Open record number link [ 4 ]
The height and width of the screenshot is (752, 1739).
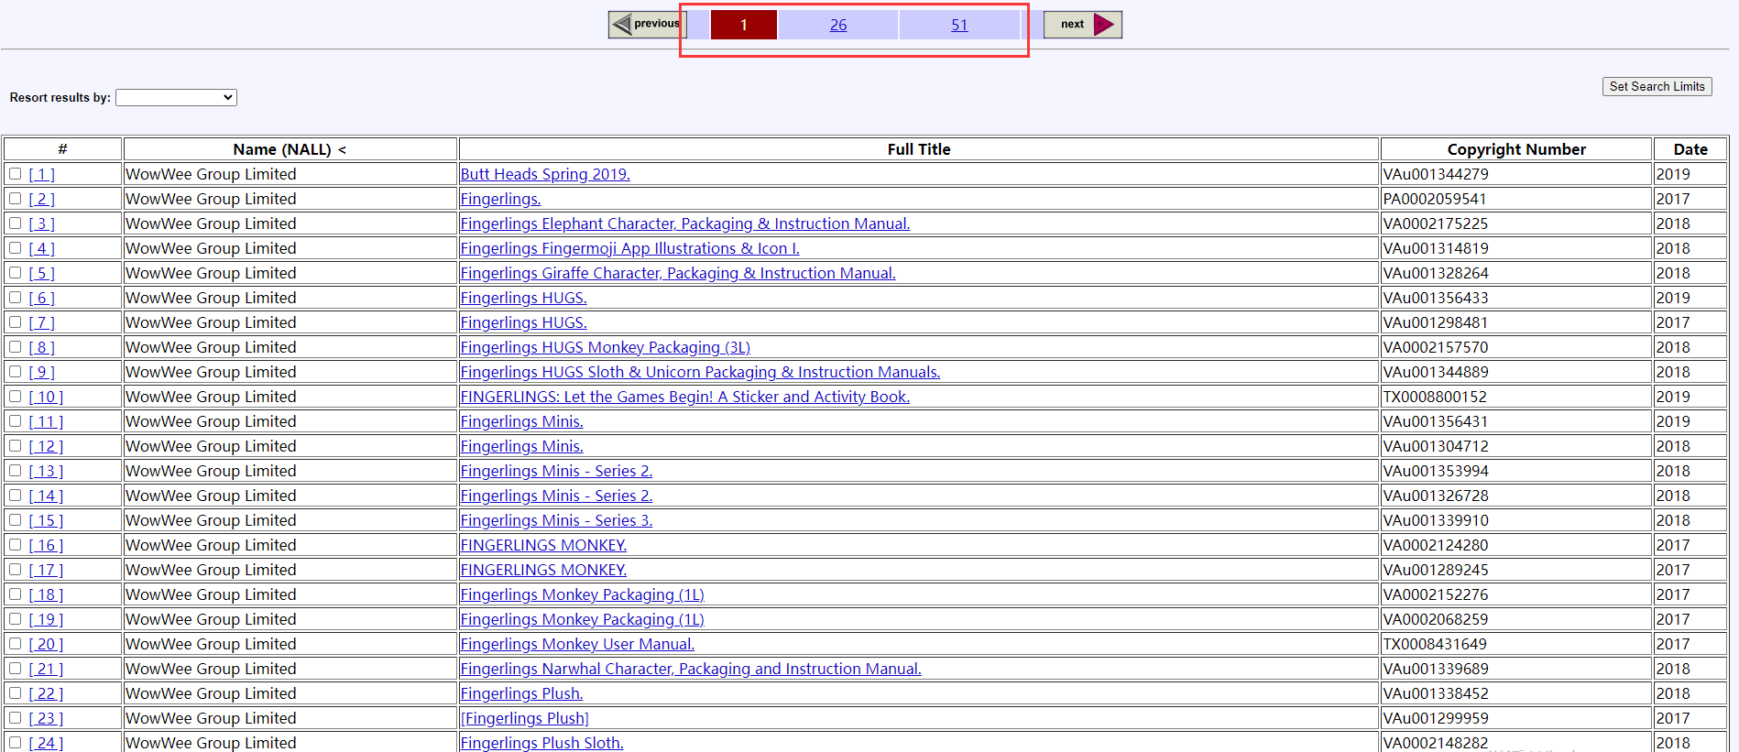click(x=41, y=248)
